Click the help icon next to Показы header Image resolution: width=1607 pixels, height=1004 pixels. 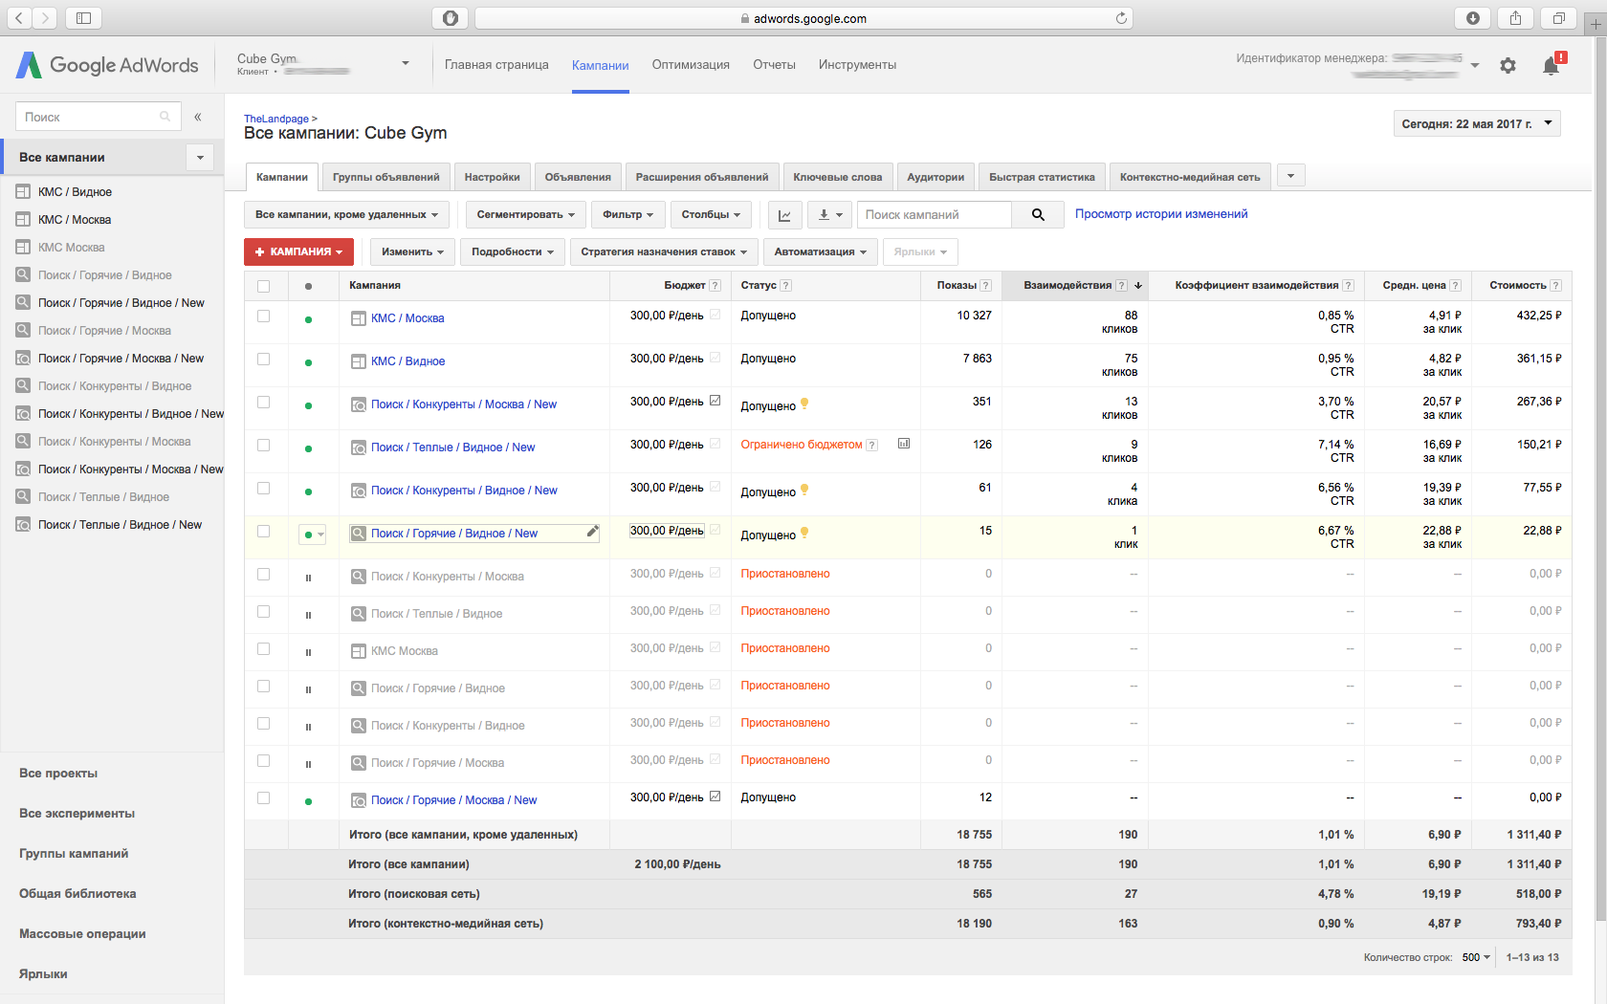(985, 285)
